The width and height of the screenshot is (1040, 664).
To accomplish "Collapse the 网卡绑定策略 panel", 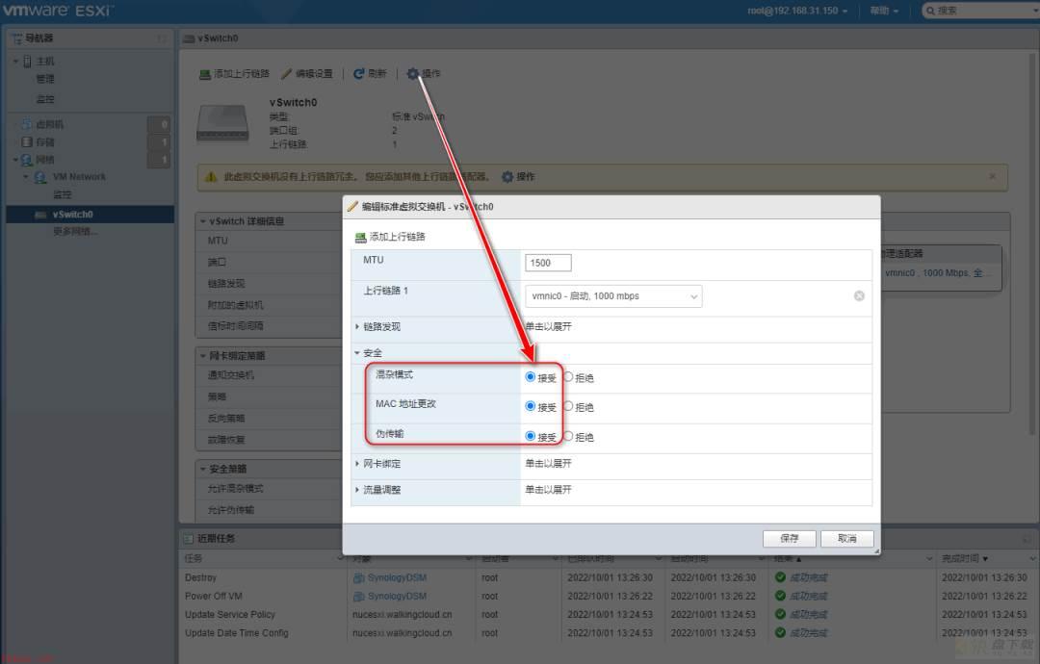I will tap(203, 356).
